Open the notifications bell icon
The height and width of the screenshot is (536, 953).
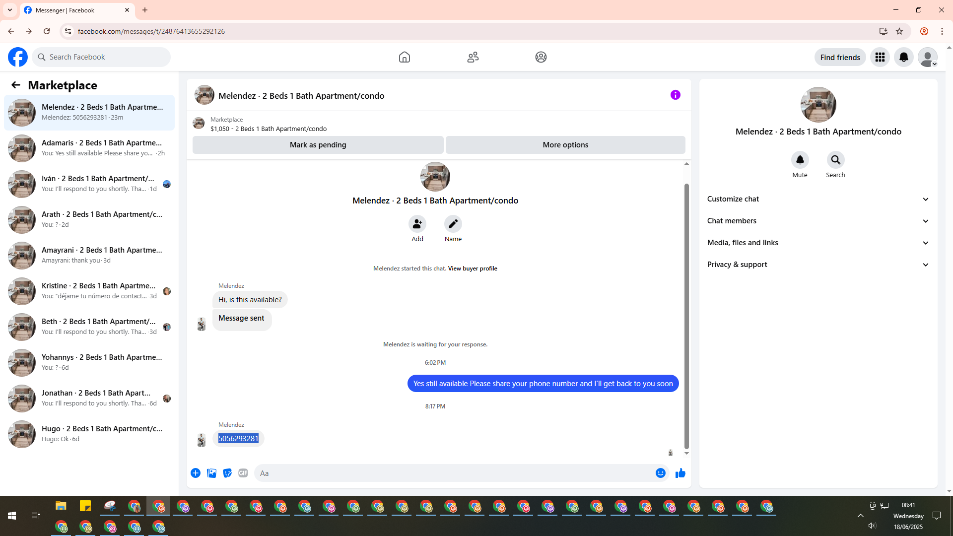coord(904,57)
